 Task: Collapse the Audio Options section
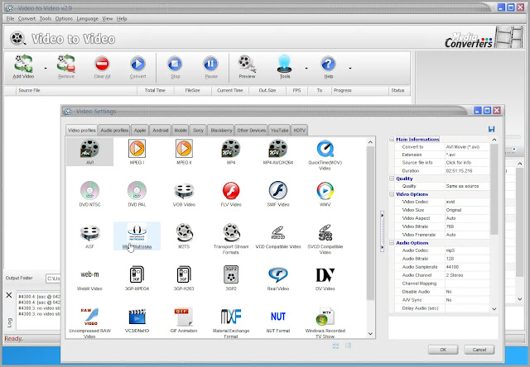[x=392, y=242]
